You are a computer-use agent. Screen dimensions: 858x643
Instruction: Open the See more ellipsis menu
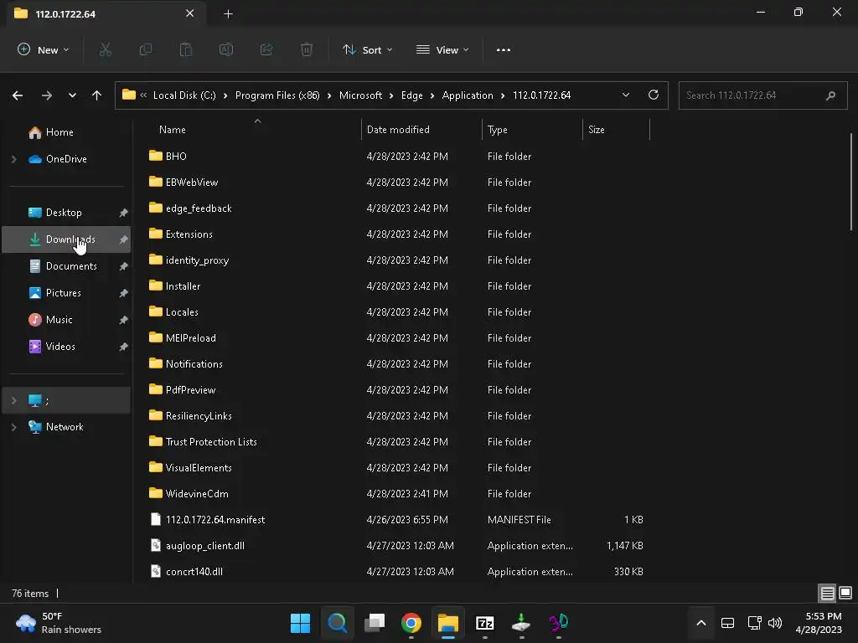pos(504,49)
